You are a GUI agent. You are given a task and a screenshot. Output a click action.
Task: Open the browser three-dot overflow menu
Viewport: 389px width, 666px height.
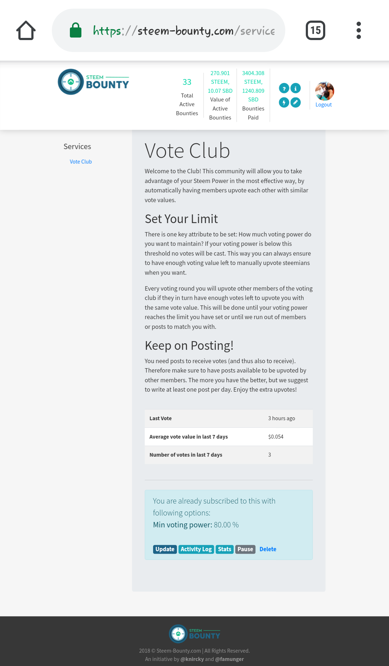(x=358, y=30)
